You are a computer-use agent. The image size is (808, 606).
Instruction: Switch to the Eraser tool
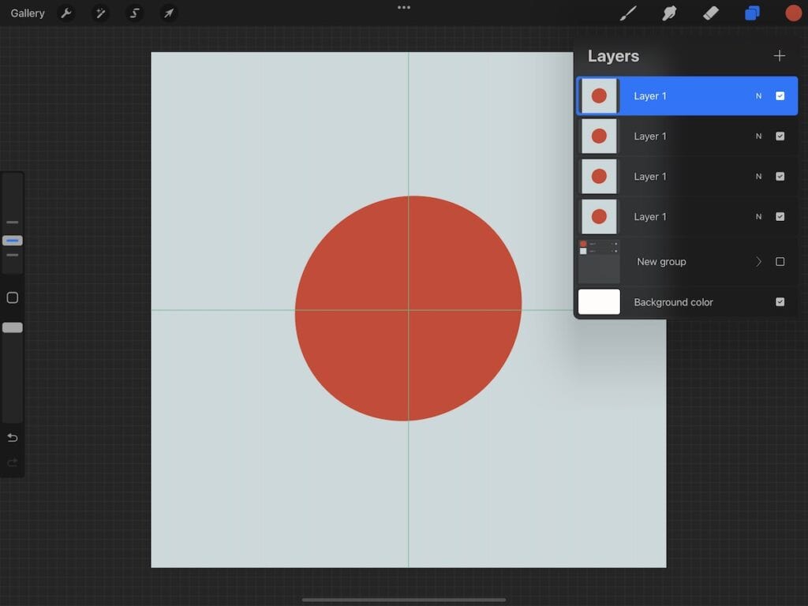click(x=709, y=13)
